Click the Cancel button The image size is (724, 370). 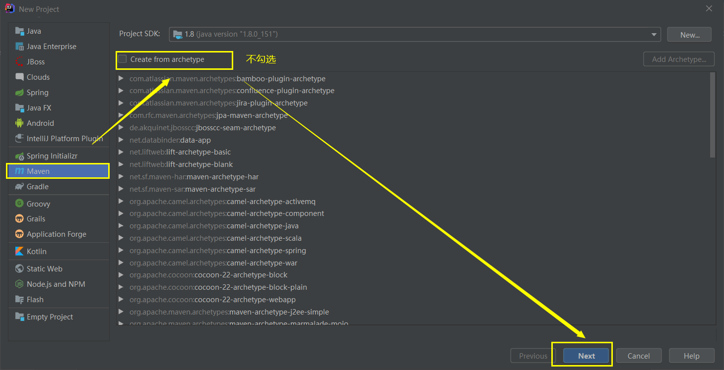tap(639, 356)
